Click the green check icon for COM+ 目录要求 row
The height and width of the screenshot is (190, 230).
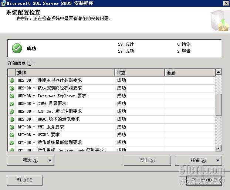click(x=12, y=104)
